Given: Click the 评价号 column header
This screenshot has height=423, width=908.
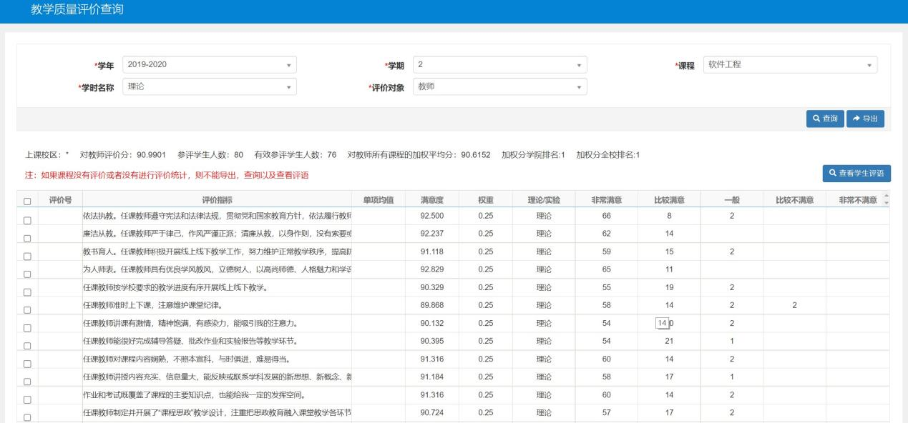Looking at the screenshot, I should coord(60,200).
